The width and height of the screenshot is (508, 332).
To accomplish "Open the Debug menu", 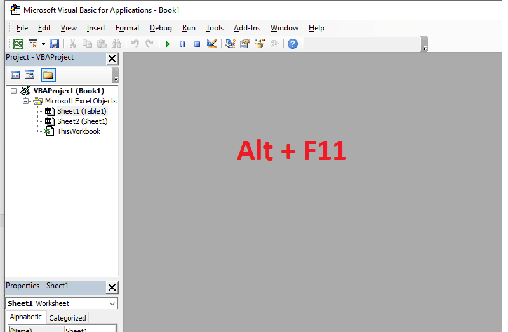I will point(161,28).
